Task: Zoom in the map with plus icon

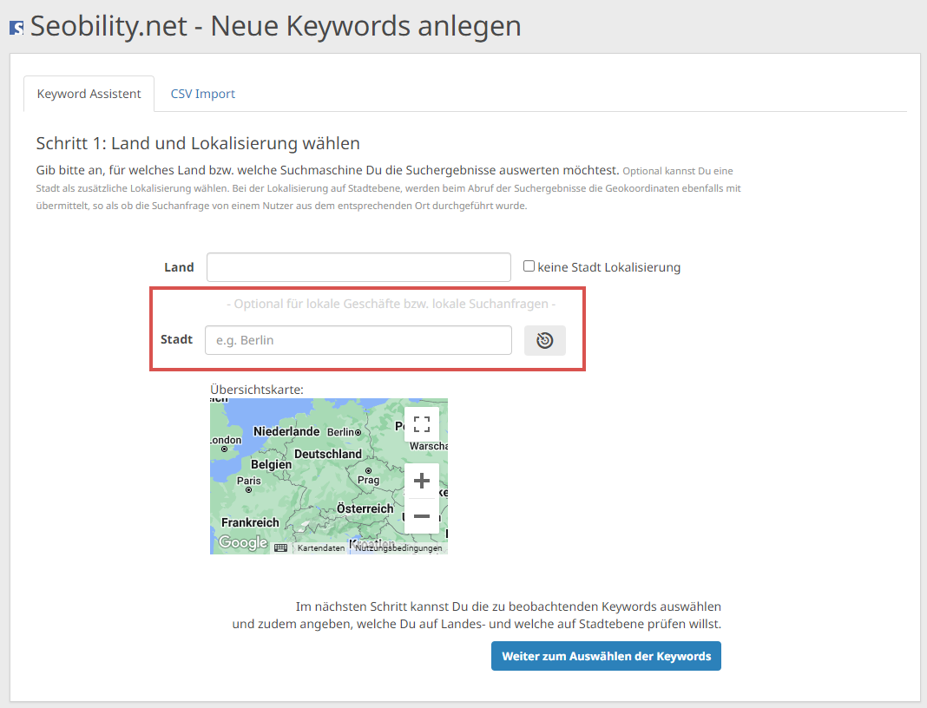Action: tap(422, 481)
